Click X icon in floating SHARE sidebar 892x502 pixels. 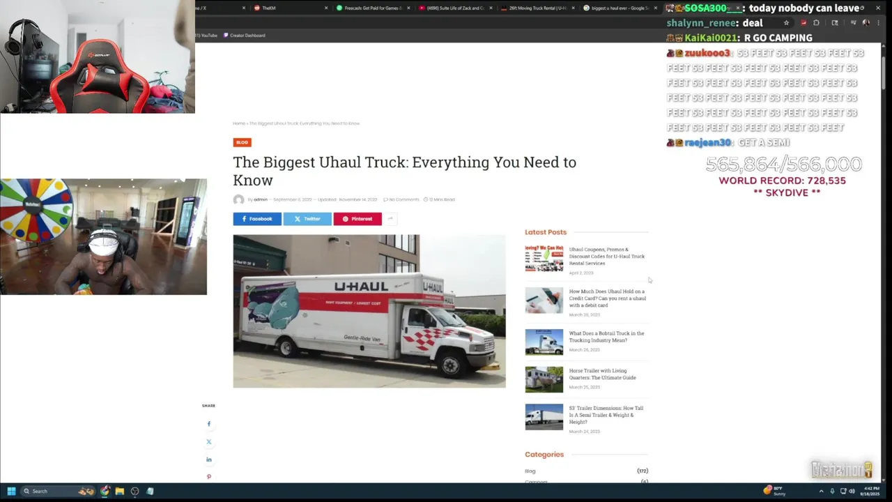pyautogui.click(x=208, y=441)
